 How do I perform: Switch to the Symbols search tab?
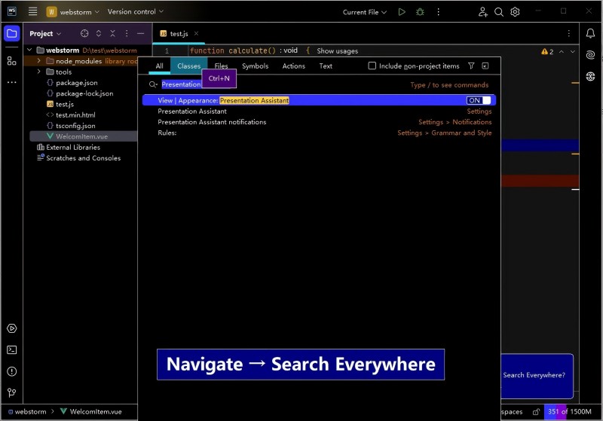pyautogui.click(x=255, y=66)
